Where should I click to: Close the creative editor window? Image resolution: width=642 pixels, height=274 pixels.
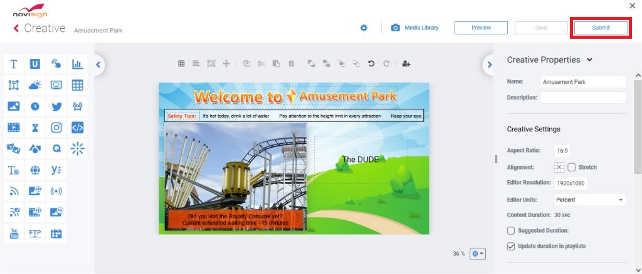tap(632, 6)
